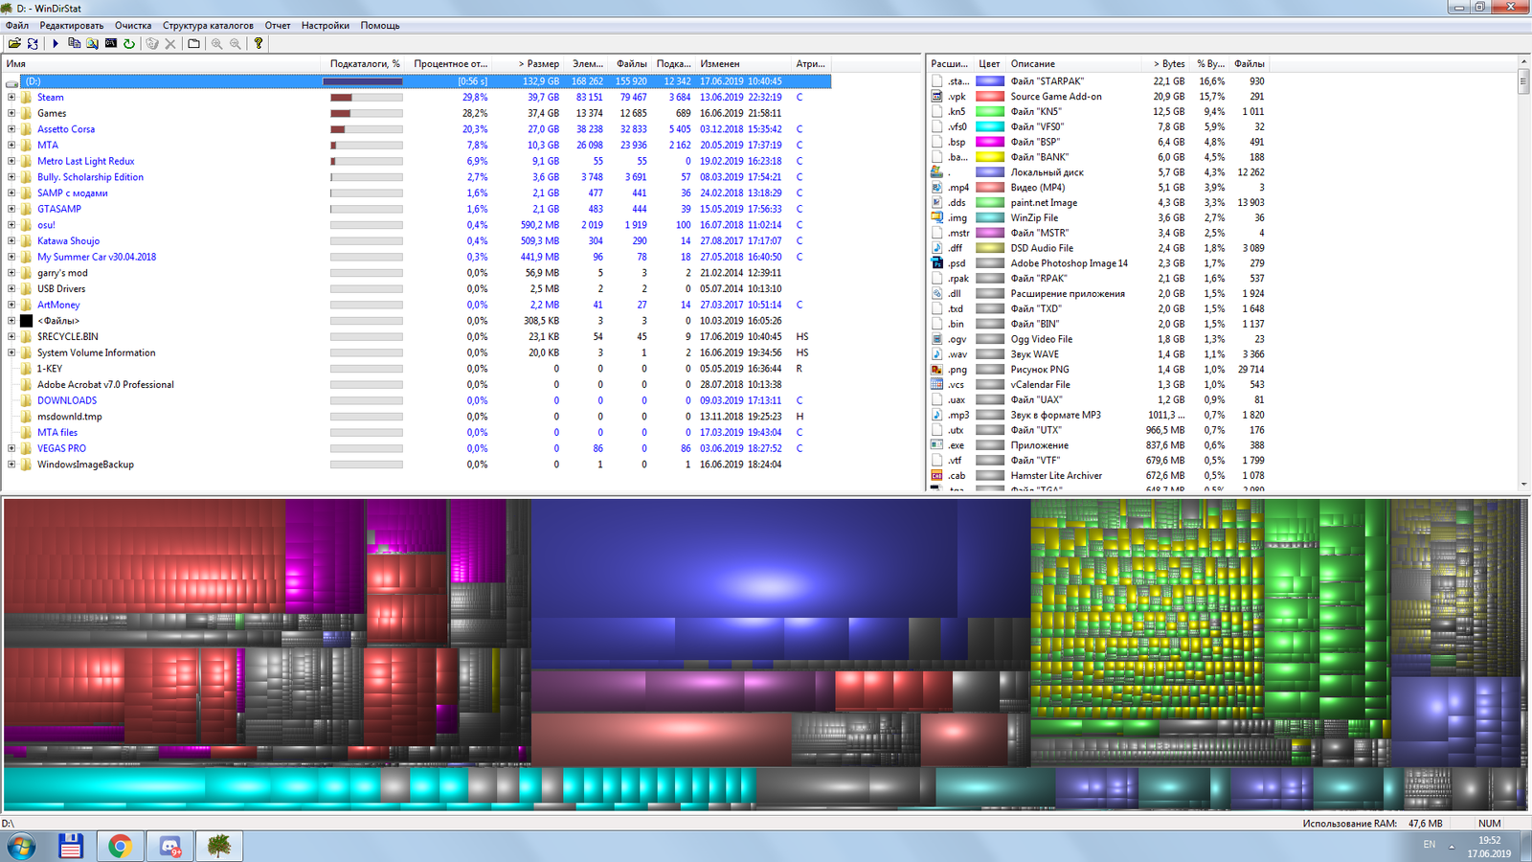This screenshot has width=1532, height=862.
Task: Click the Copy path toolbar icon
Action: tap(74, 43)
